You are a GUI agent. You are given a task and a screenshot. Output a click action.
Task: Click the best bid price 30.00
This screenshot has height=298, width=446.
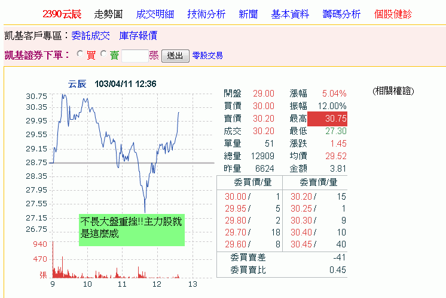(x=234, y=196)
